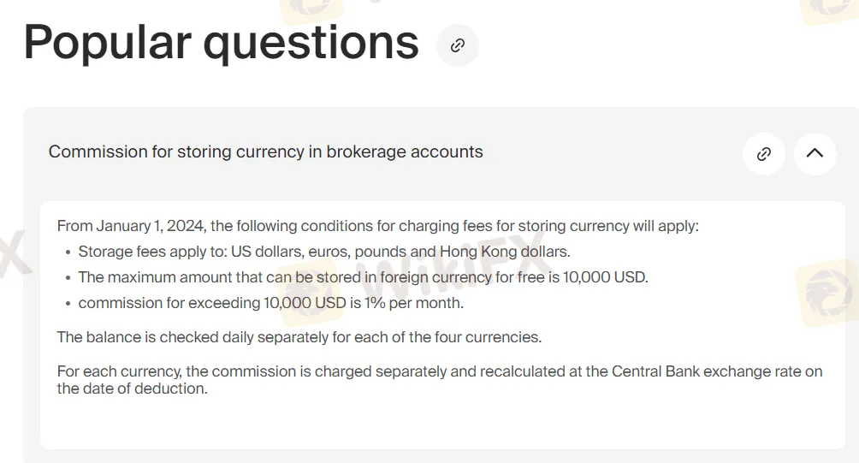Click the 'Popular questions' heading text
The width and height of the screenshot is (859, 463).
[x=222, y=43]
